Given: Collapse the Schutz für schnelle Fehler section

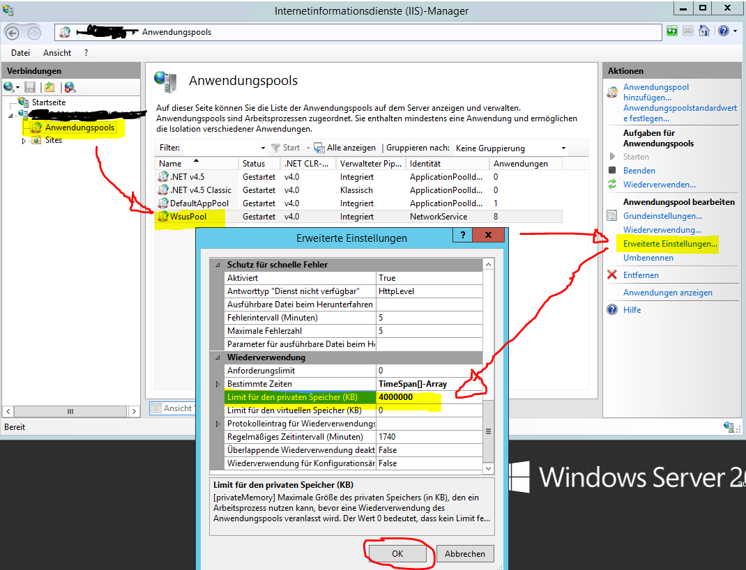Looking at the screenshot, I should click(218, 265).
